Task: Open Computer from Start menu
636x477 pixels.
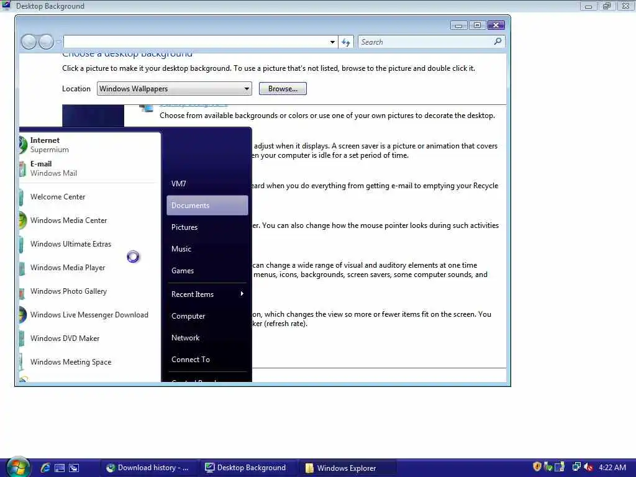Action: pyautogui.click(x=207, y=316)
